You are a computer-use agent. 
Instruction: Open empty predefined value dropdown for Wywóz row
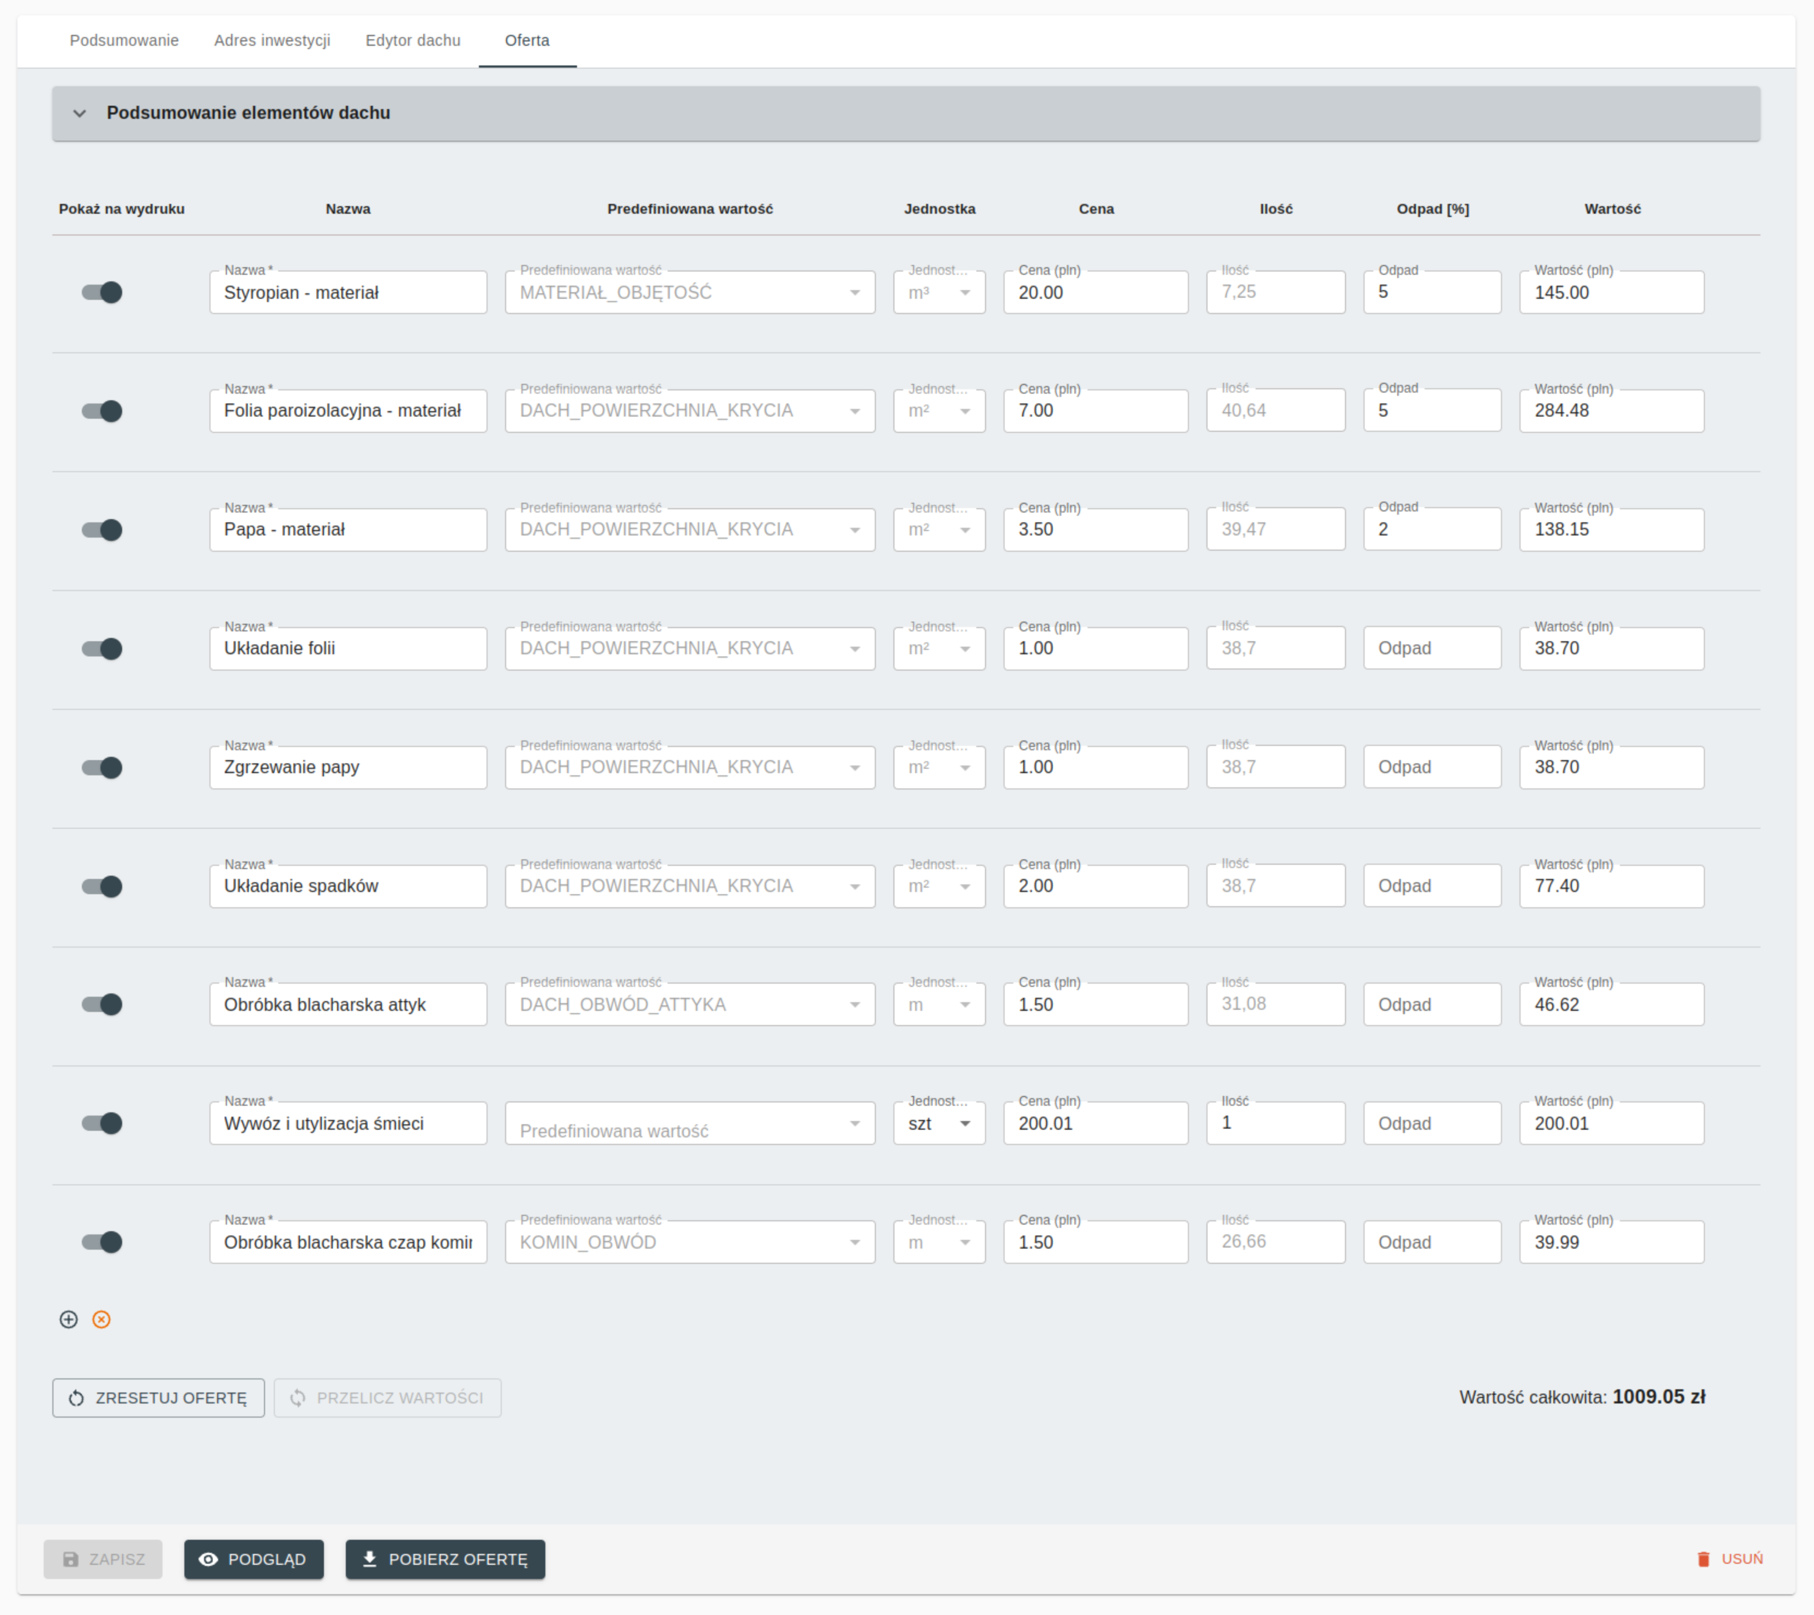tap(689, 1123)
